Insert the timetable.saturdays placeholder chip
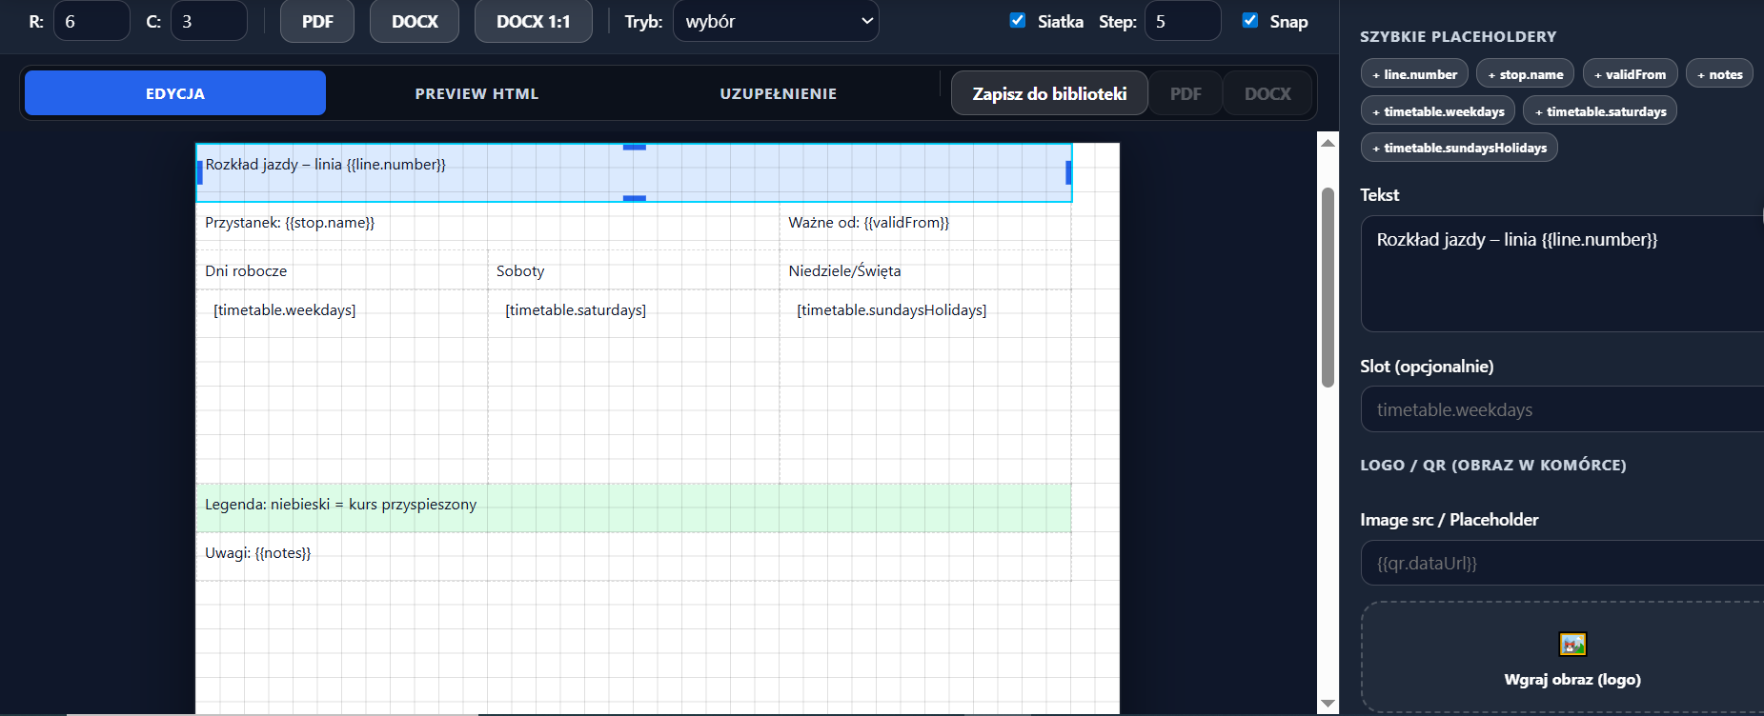The width and height of the screenshot is (1764, 716). [1599, 111]
